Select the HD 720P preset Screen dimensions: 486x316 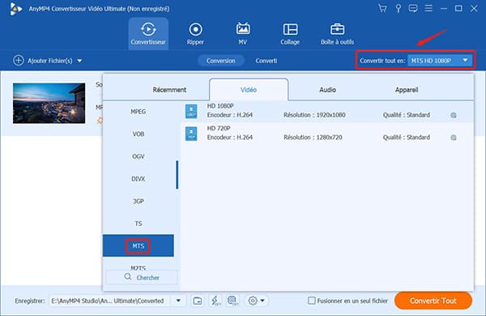click(x=327, y=134)
